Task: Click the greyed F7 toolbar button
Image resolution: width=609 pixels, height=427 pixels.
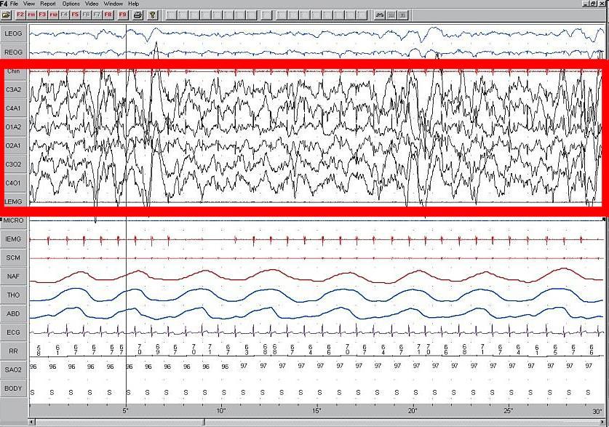Action: (97, 15)
